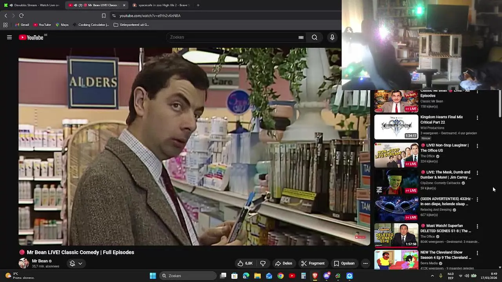Viewport: 502px width, 282px height.
Task: Open options for Superfan Deleted Scenes video
Action: pos(477,226)
